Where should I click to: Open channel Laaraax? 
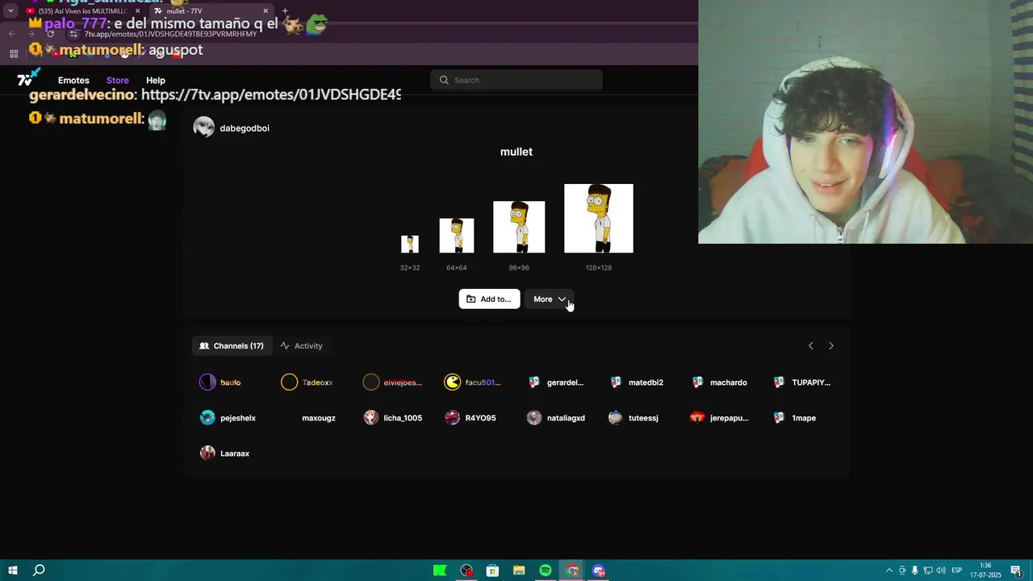click(x=224, y=454)
